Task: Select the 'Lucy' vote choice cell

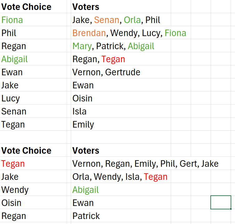Action: (33, 98)
